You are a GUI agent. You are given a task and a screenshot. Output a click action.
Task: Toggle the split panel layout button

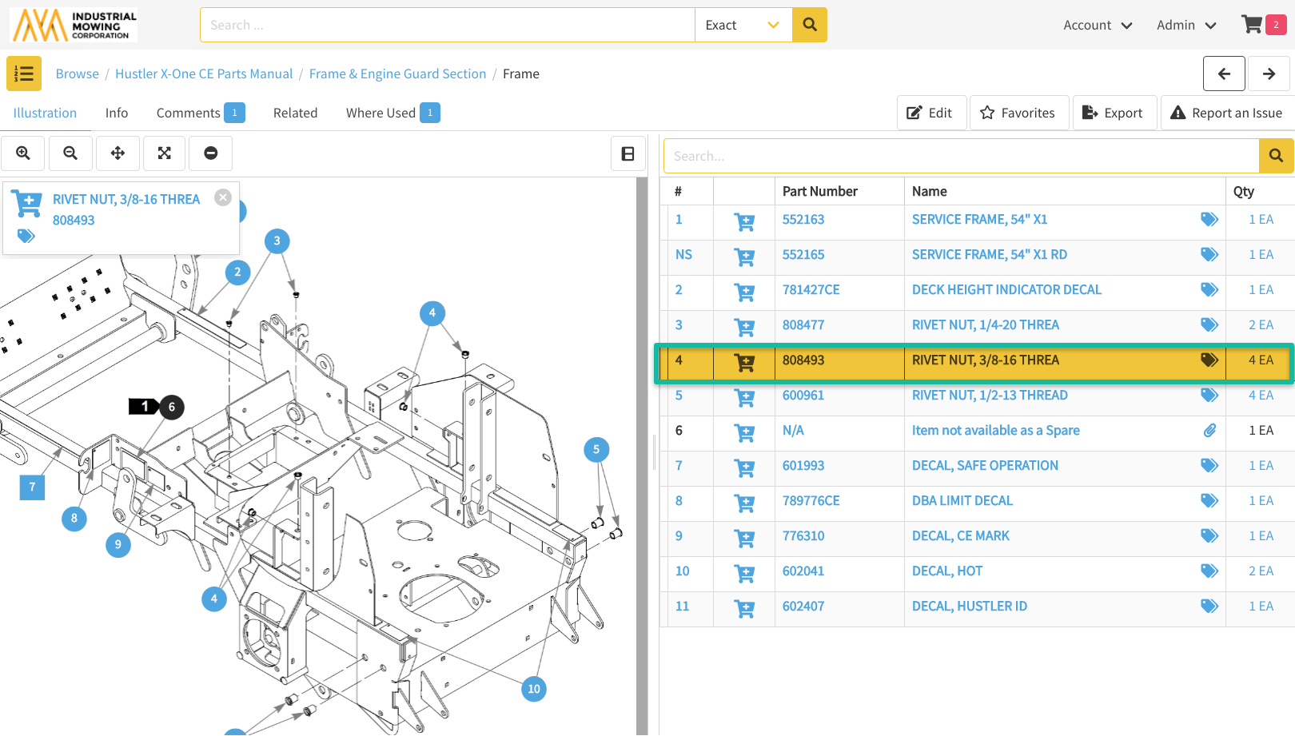[x=628, y=153]
